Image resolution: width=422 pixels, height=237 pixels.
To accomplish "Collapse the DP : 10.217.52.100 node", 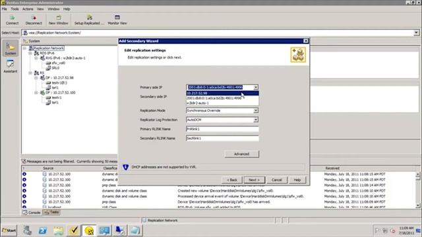I will point(36,93).
